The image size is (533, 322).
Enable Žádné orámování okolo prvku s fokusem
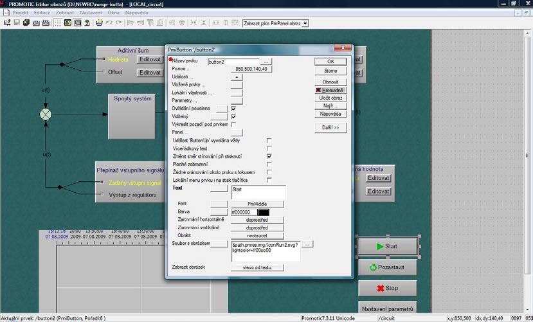(269, 172)
